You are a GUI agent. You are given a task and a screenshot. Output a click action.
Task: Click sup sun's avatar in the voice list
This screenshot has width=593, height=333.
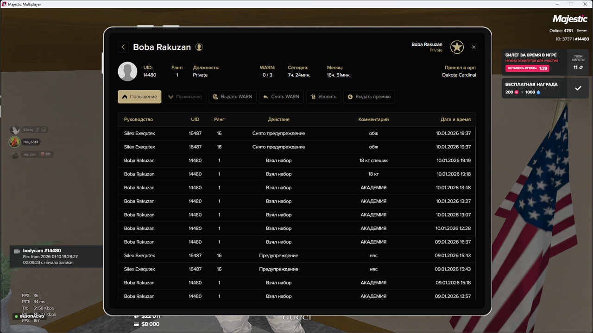coord(16,154)
